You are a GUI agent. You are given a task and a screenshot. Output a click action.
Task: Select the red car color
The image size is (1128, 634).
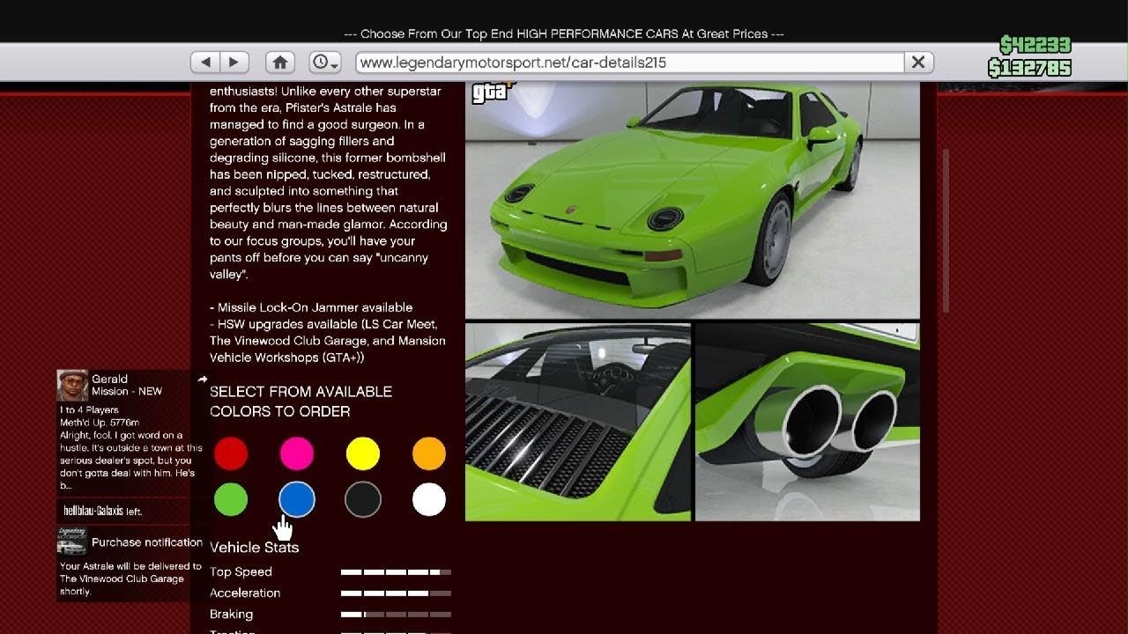[231, 453]
